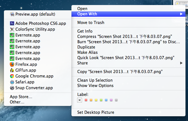188x121 pixels.
Task: Quick Look the Screen Shot file
Action: pos(128,58)
